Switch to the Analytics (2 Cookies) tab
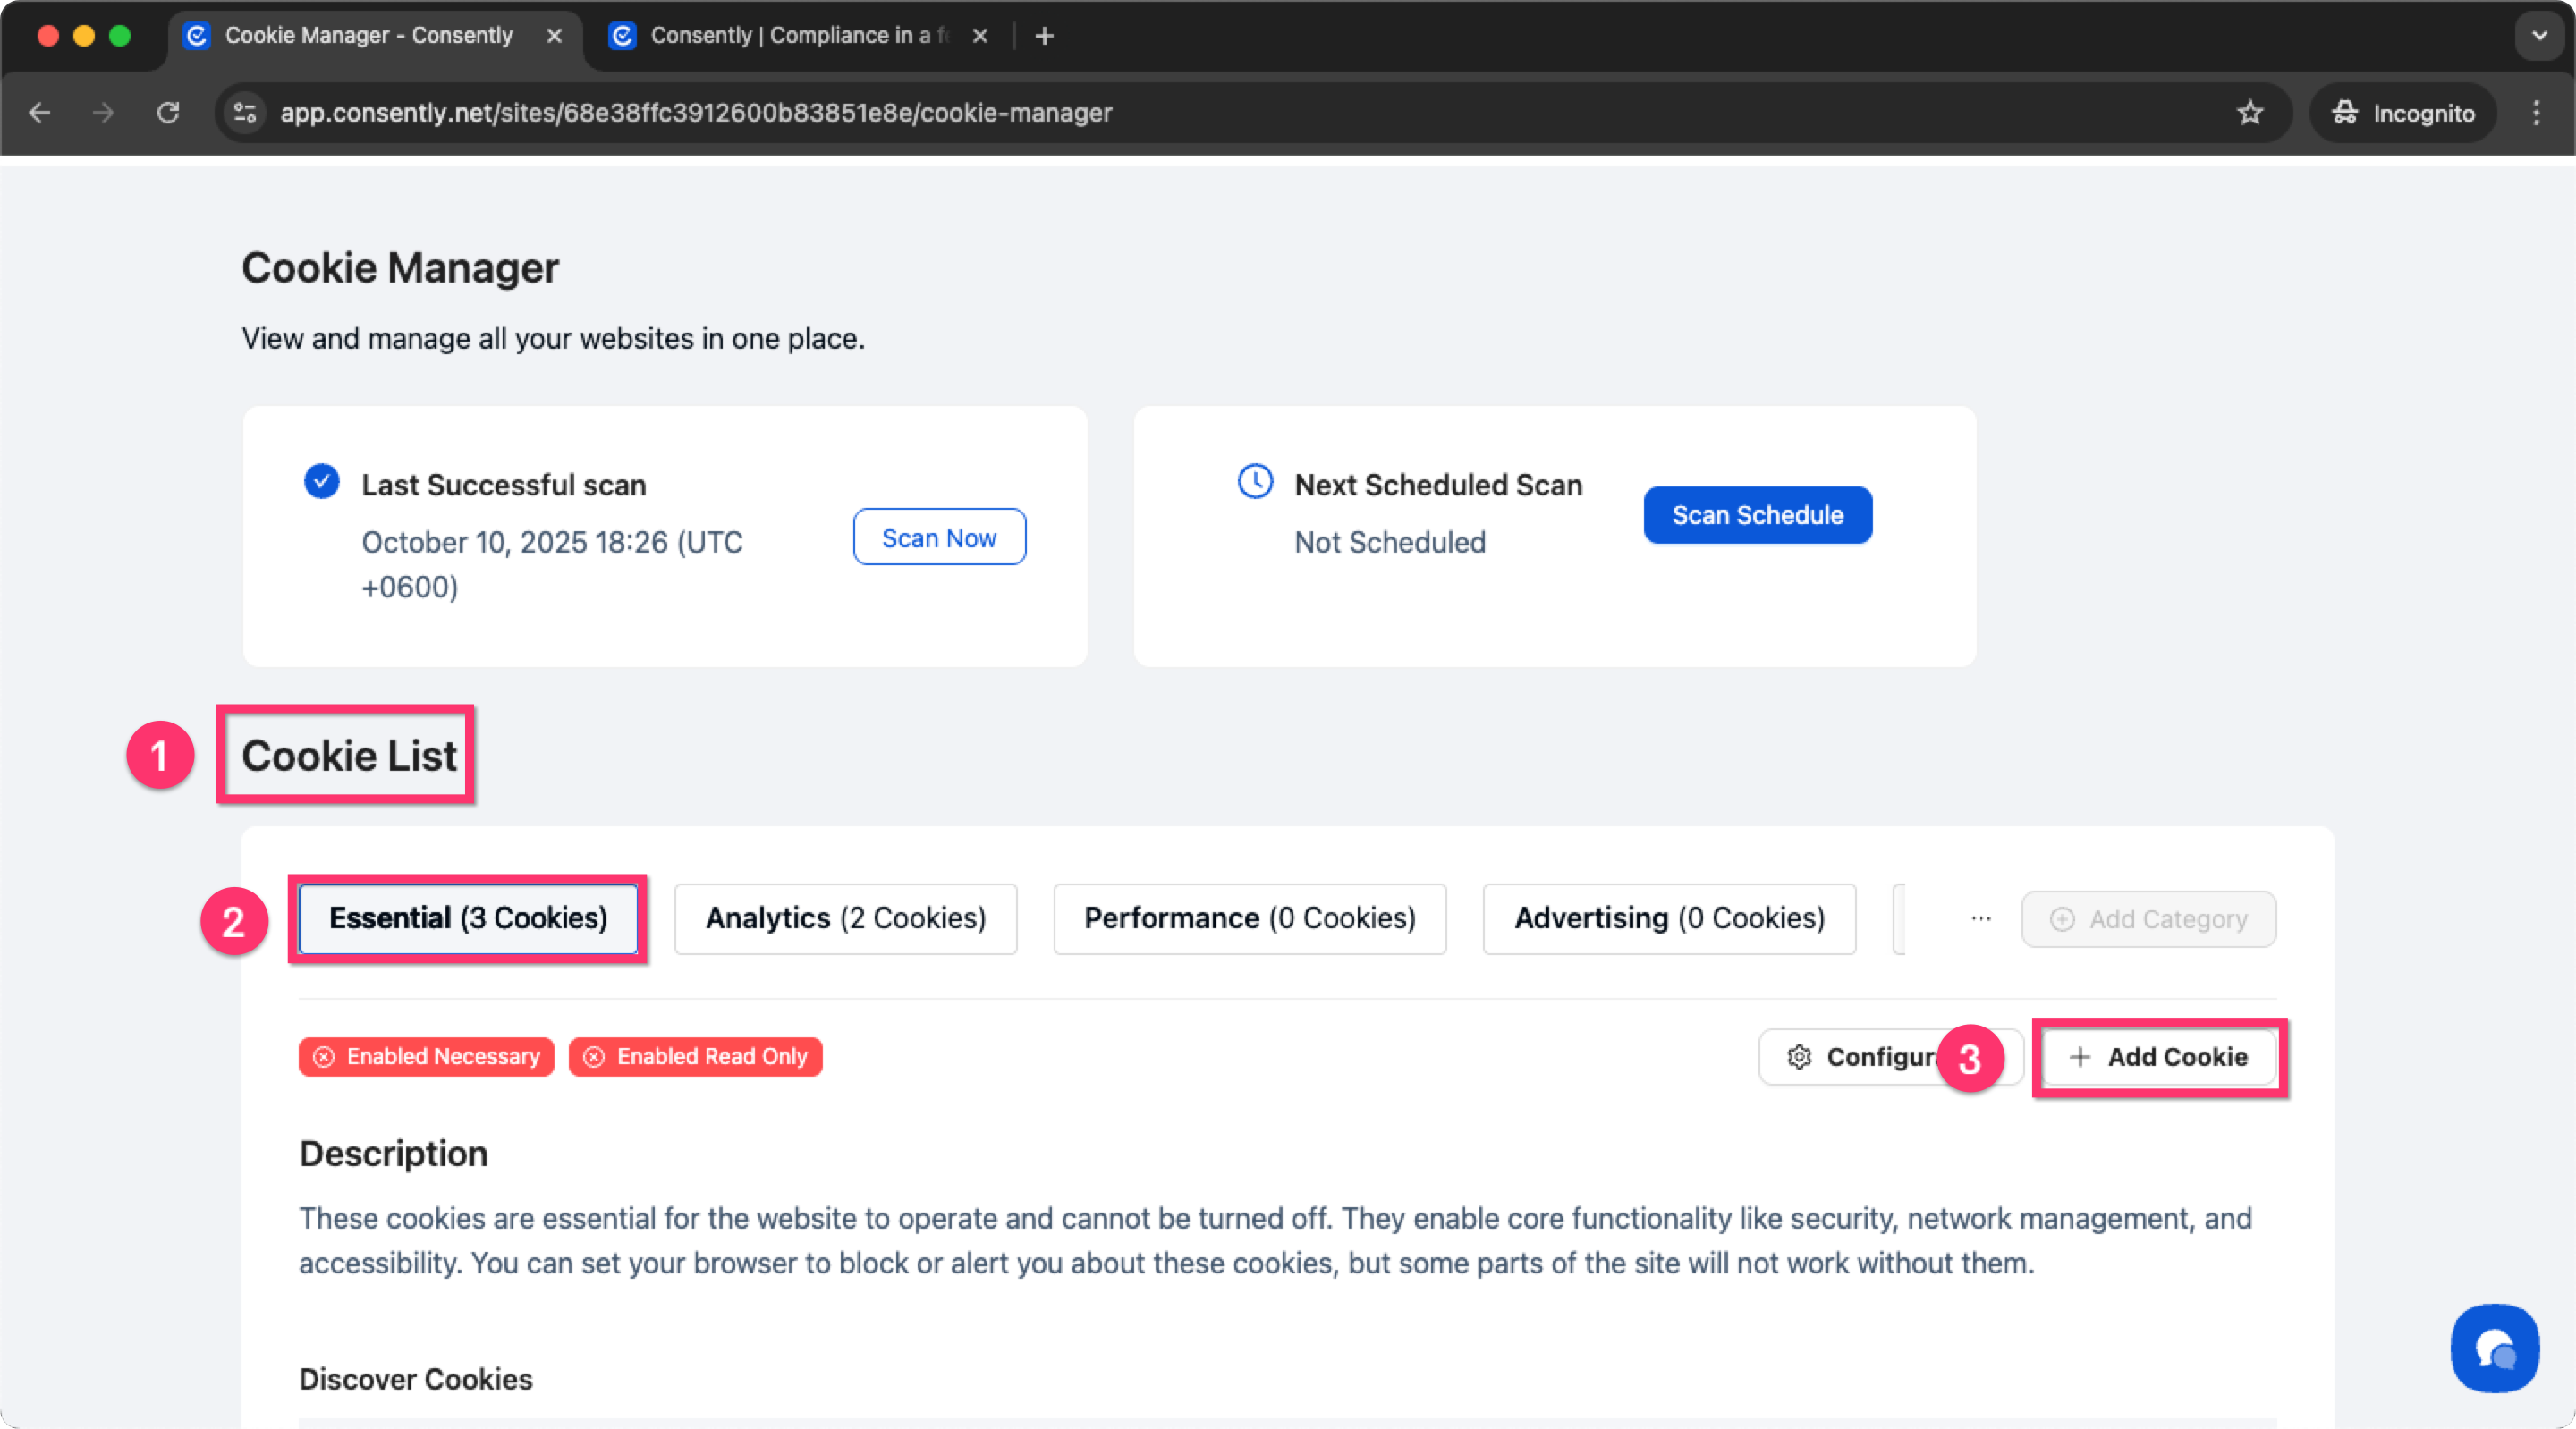2576x1429 pixels. pos(845,919)
